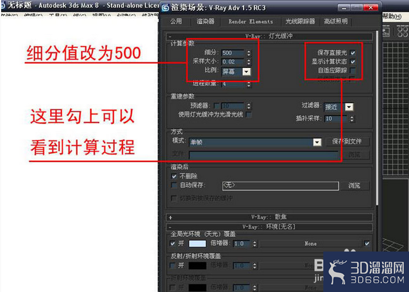Switch to the 渲染器 tab

(205, 21)
